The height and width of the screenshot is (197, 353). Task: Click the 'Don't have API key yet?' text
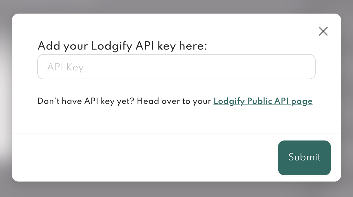(x=86, y=101)
